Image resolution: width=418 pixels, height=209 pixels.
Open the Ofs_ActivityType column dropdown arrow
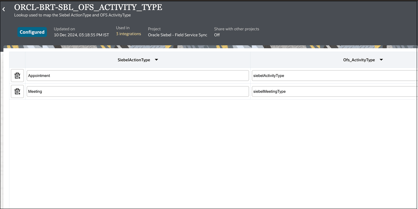381,60
